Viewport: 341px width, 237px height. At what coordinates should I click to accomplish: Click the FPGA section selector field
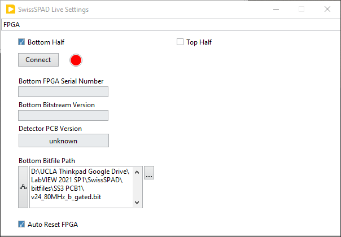pyautogui.click(x=171, y=25)
